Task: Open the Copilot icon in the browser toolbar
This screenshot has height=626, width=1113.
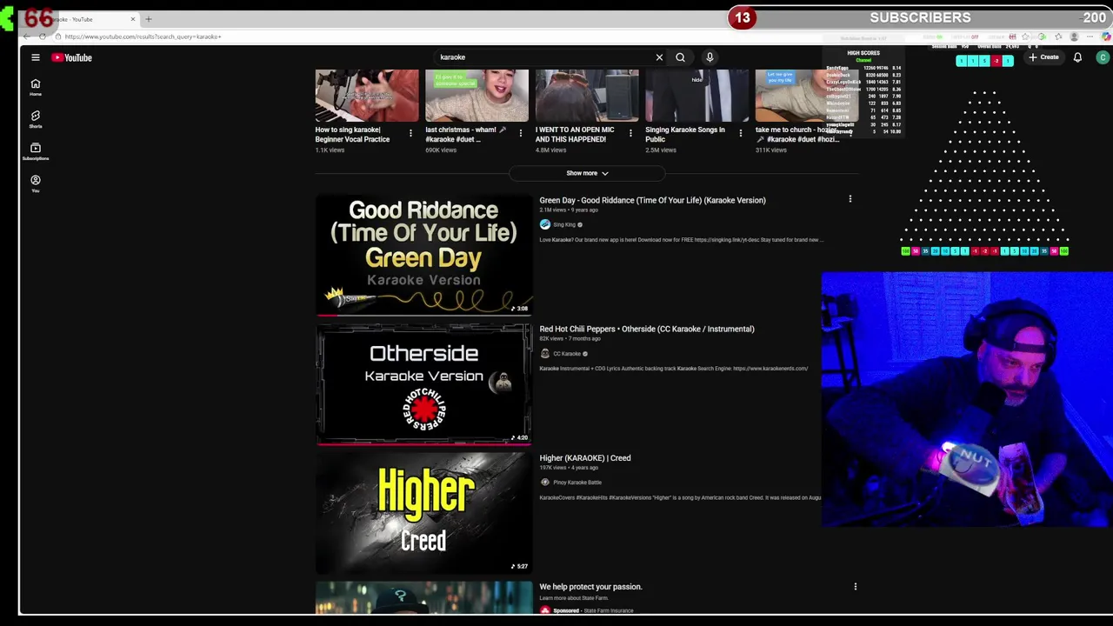Action: (1106, 37)
